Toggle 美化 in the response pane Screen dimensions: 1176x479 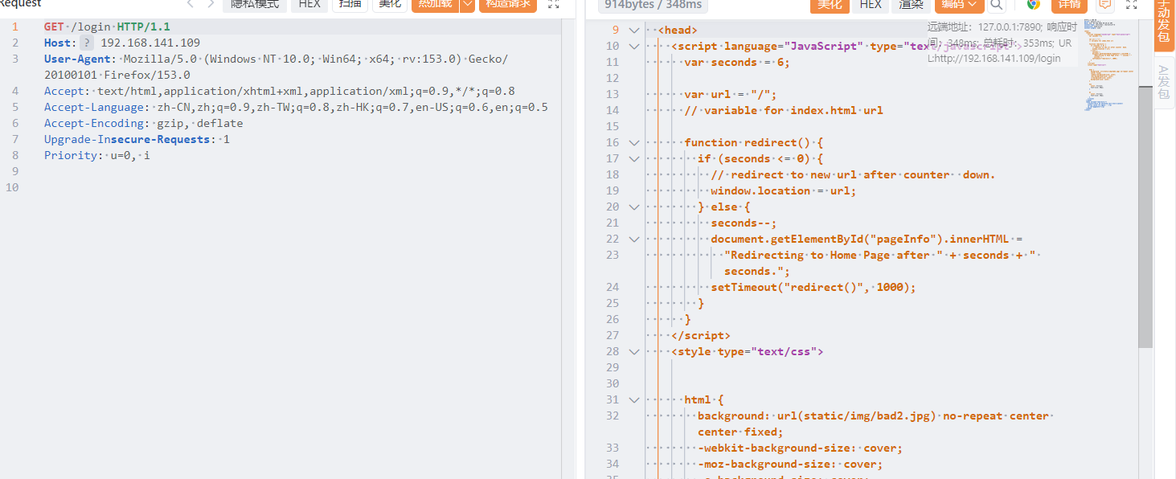coord(829,4)
